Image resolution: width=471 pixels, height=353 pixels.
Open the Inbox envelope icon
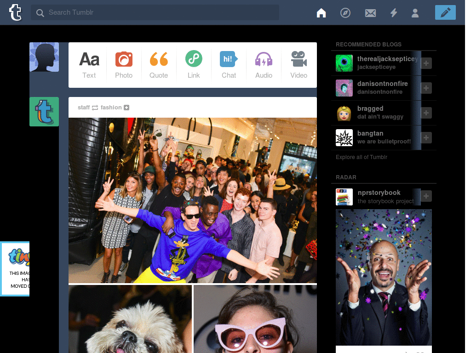[370, 13]
